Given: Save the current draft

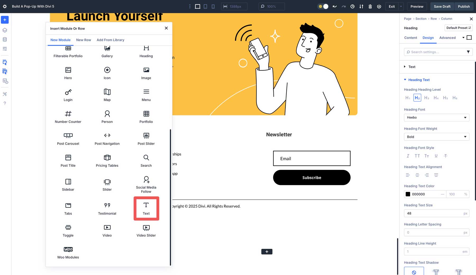Looking at the screenshot, I should [x=442, y=6].
